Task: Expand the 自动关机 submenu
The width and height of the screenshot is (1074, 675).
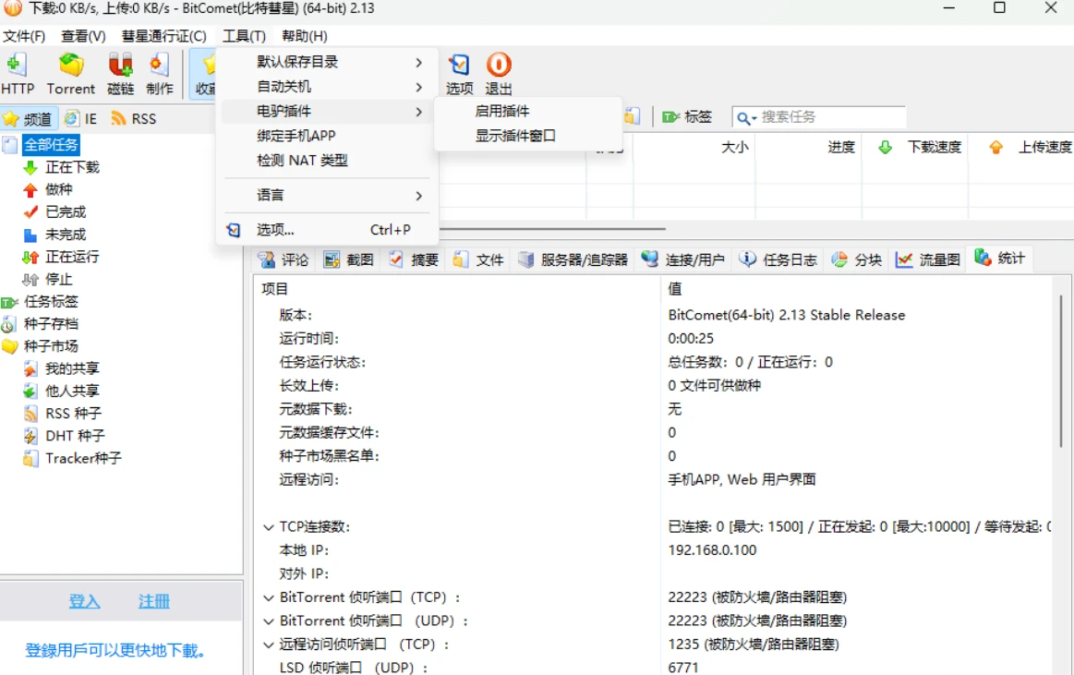Action: tap(328, 87)
